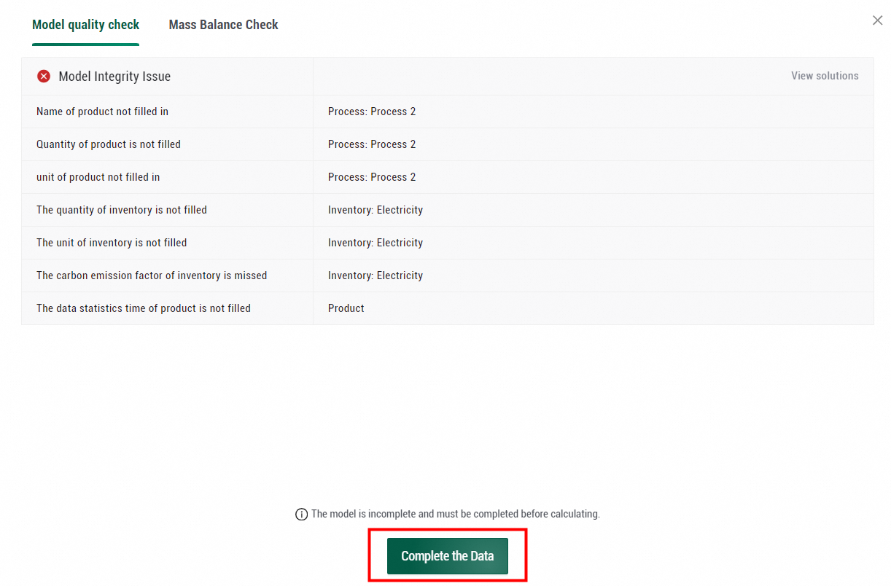This screenshot has height=586, width=891.
Task: Select 'The quantity of inventory is not filled'
Action: (122, 210)
